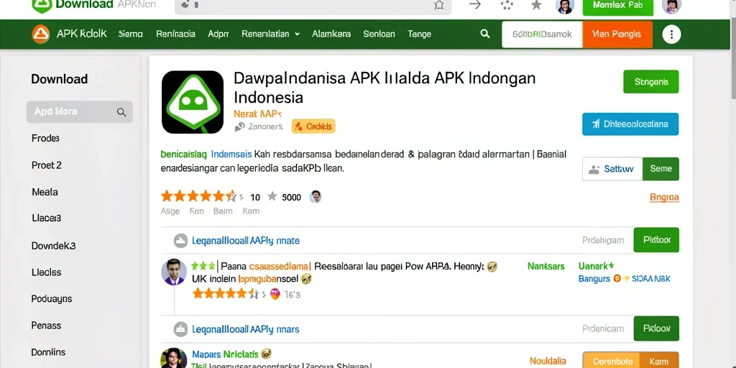Click the small reviewer avatar beside 9000
The width and height of the screenshot is (736, 368).
316,197
